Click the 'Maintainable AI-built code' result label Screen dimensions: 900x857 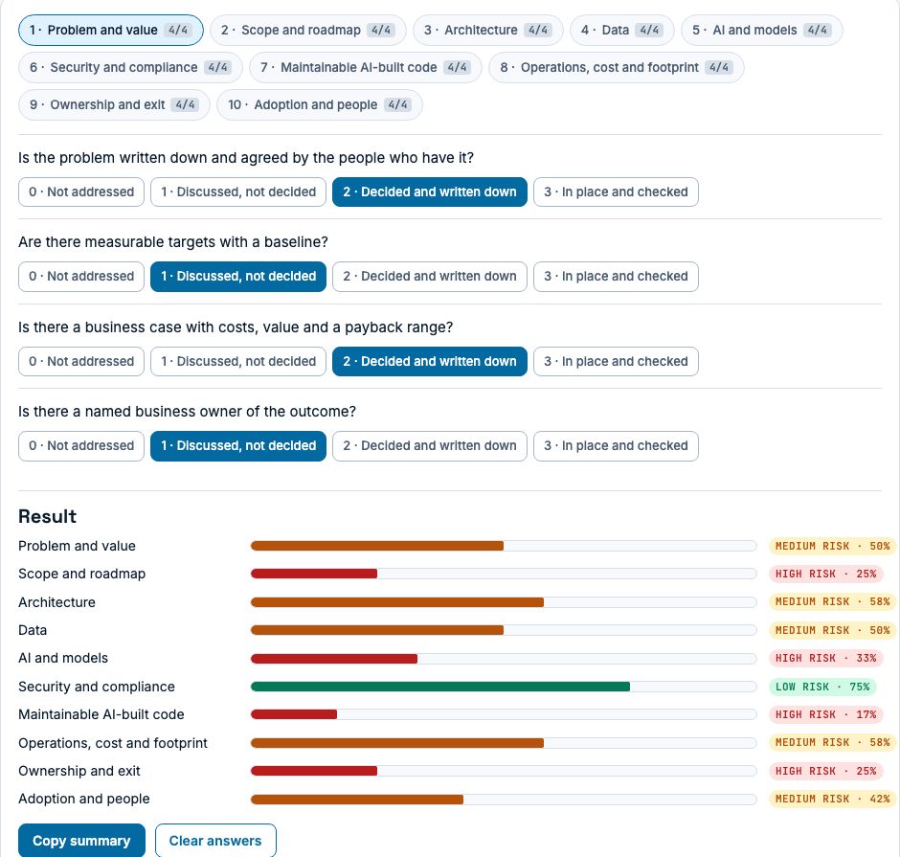[101, 714]
